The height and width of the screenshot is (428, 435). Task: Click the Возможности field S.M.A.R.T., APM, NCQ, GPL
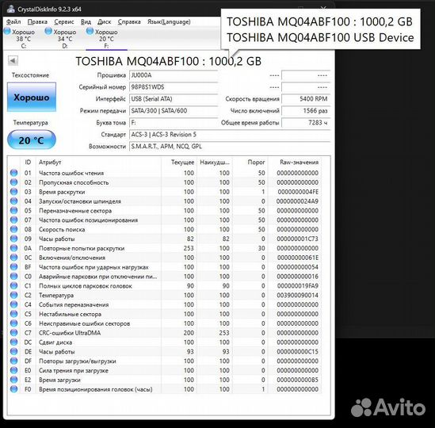click(230, 147)
